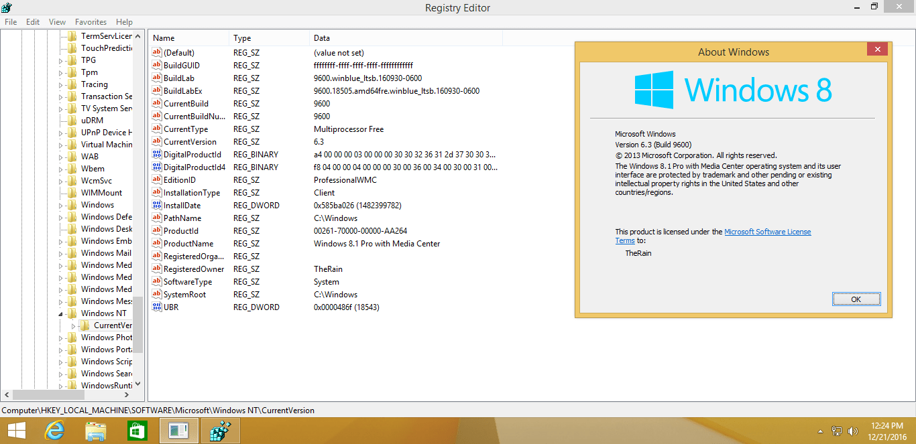Screen dimensions: 916x444
Task: Show hidden tray icons arrow
Action: [821, 431]
